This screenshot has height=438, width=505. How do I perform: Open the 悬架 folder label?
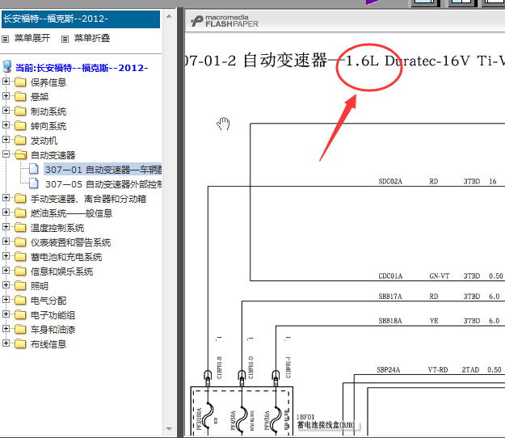click(40, 97)
